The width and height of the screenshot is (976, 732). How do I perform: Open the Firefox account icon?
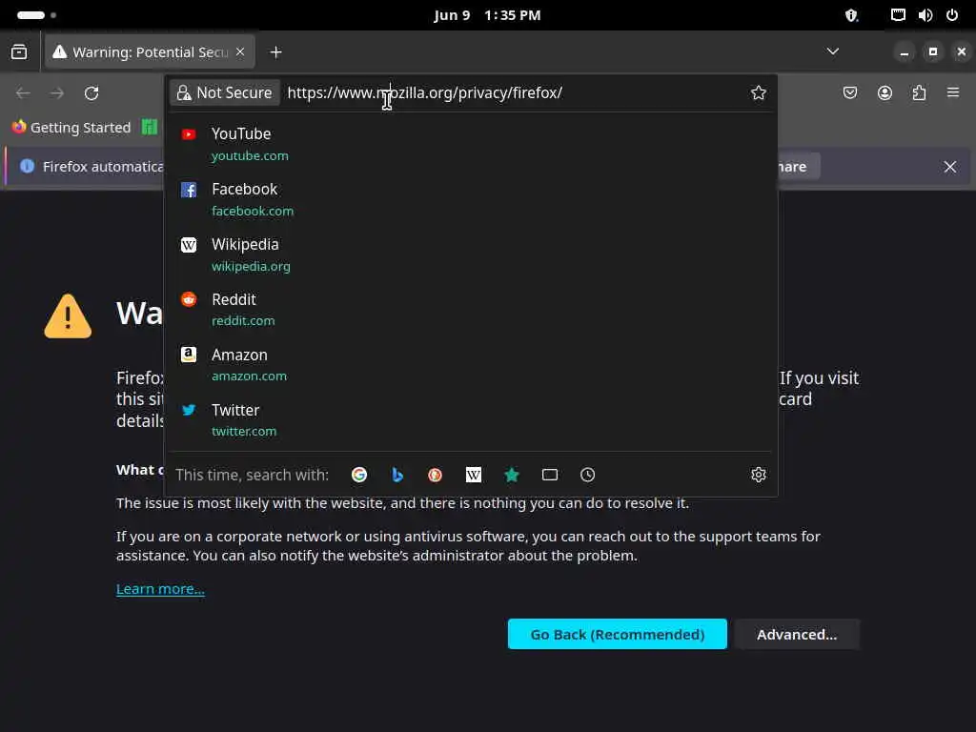(x=884, y=92)
